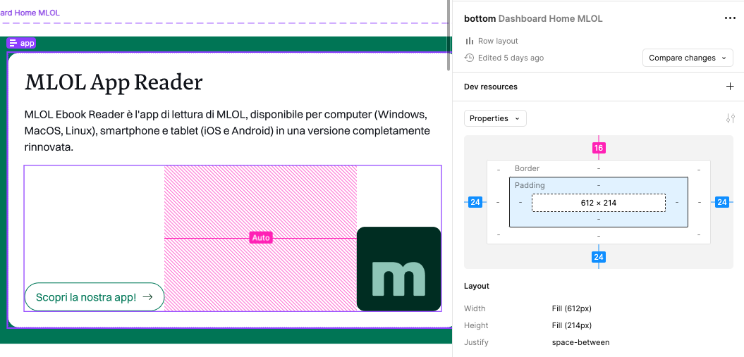The width and height of the screenshot is (744, 357).
Task: Click the bottom margin 24 badge
Action: tap(599, 257)
